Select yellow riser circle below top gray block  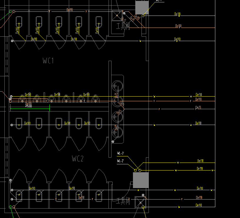coord(143,16)
